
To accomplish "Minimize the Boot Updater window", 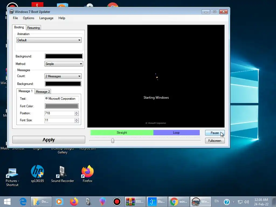I will pos(206,12).
